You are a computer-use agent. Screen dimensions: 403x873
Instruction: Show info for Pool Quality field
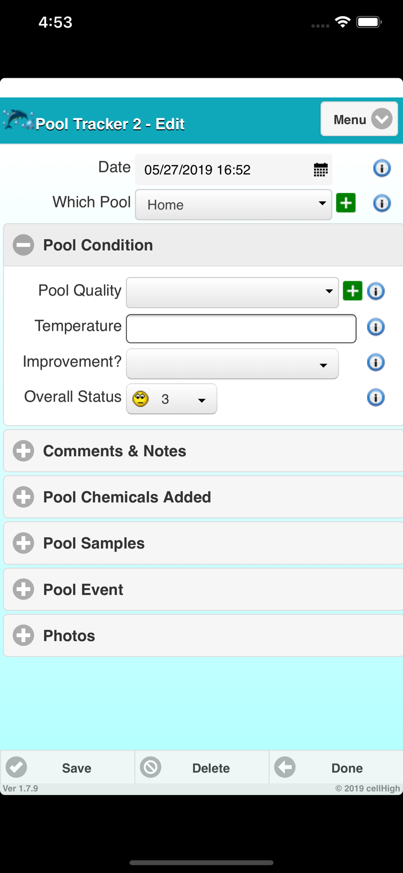(376, 291)
